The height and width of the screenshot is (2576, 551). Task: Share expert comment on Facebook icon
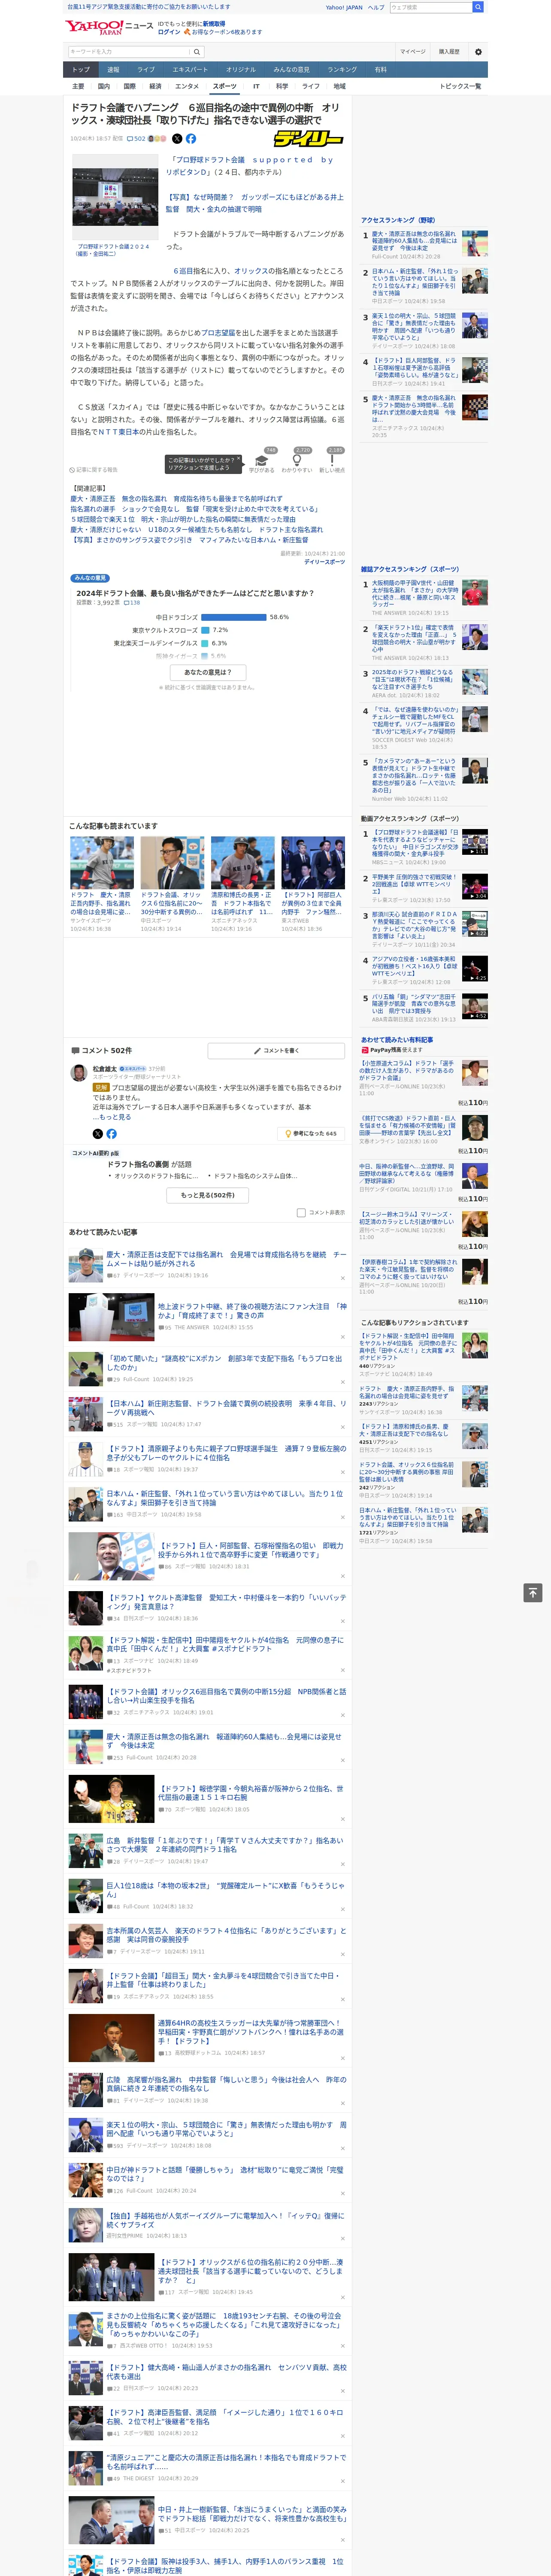tap(111, 1134)
